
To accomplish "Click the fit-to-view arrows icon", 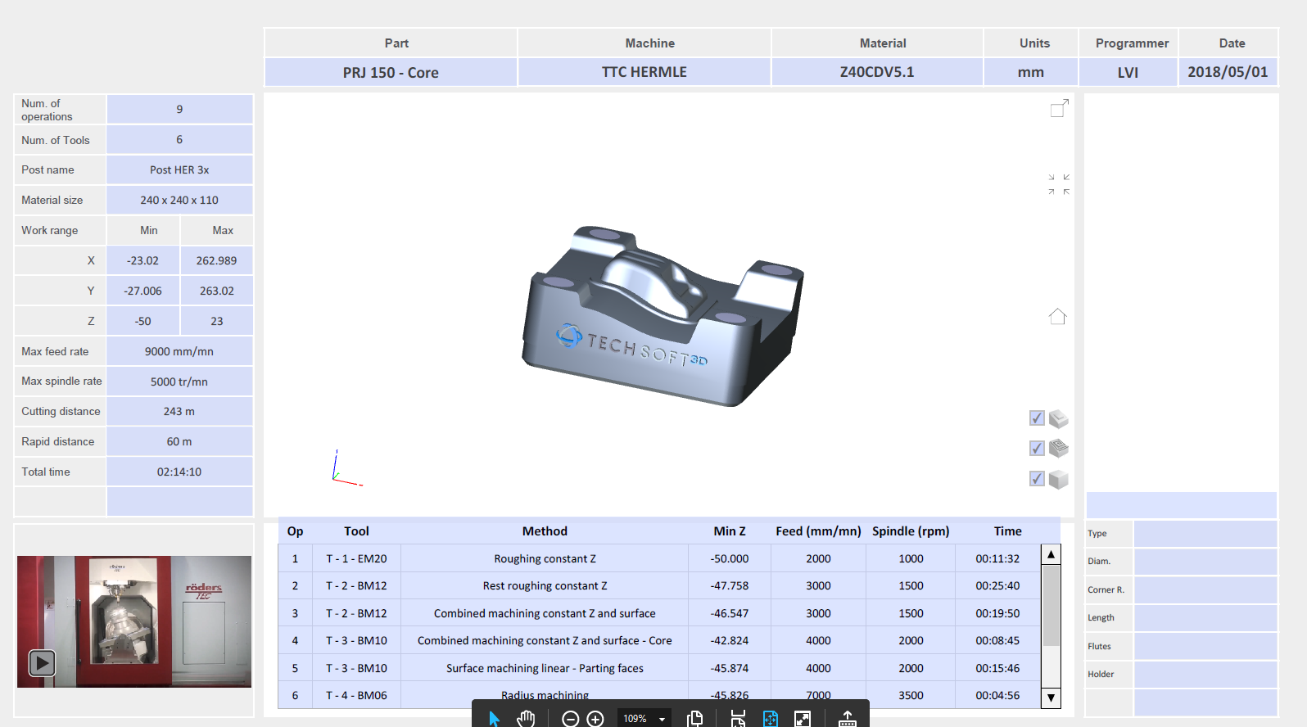I will [1059, 184].
